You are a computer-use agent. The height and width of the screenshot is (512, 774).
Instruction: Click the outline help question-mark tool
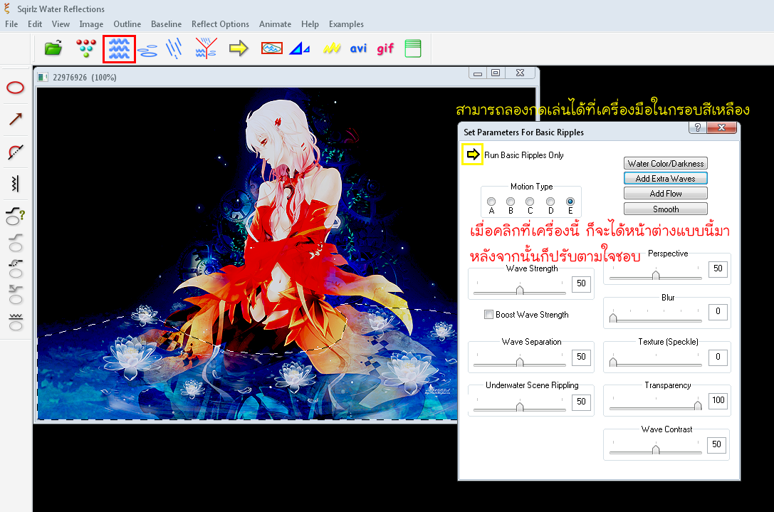click(15, 216)
